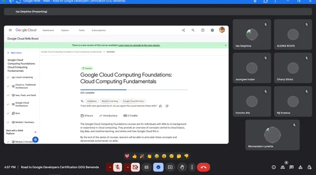Click the language globe icon
316x175 pixels.
[212, 30]
